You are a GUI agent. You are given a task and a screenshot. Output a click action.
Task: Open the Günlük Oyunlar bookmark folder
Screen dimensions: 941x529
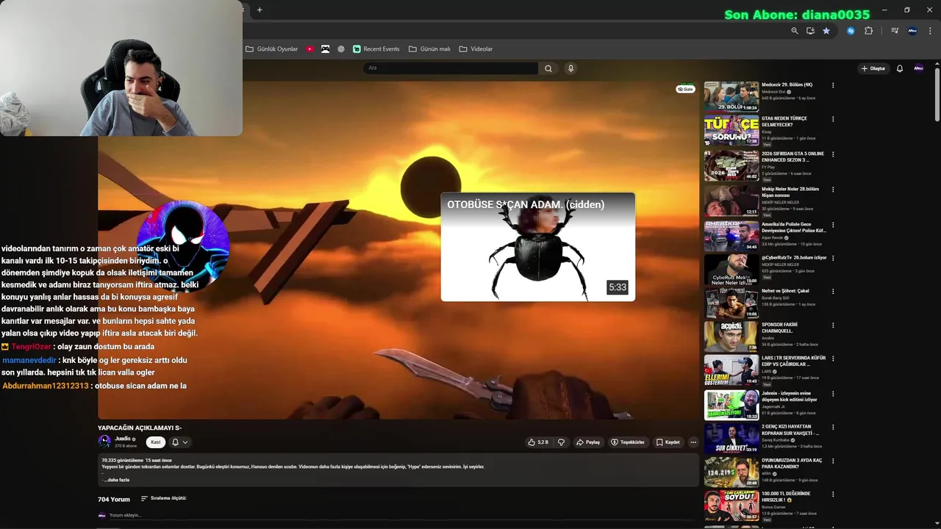tap(272, 49)
